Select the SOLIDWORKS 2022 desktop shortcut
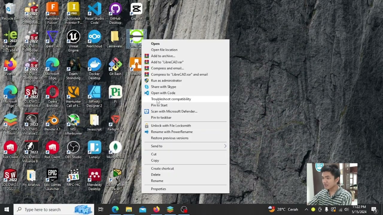The width and height of the screenshot is (383, 215). tap(10, 180)
